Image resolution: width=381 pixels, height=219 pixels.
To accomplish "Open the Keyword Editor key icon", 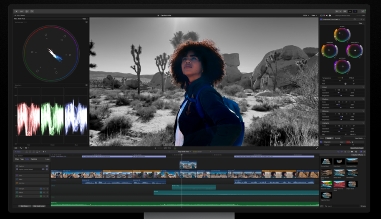I will (x=21, y=11).
